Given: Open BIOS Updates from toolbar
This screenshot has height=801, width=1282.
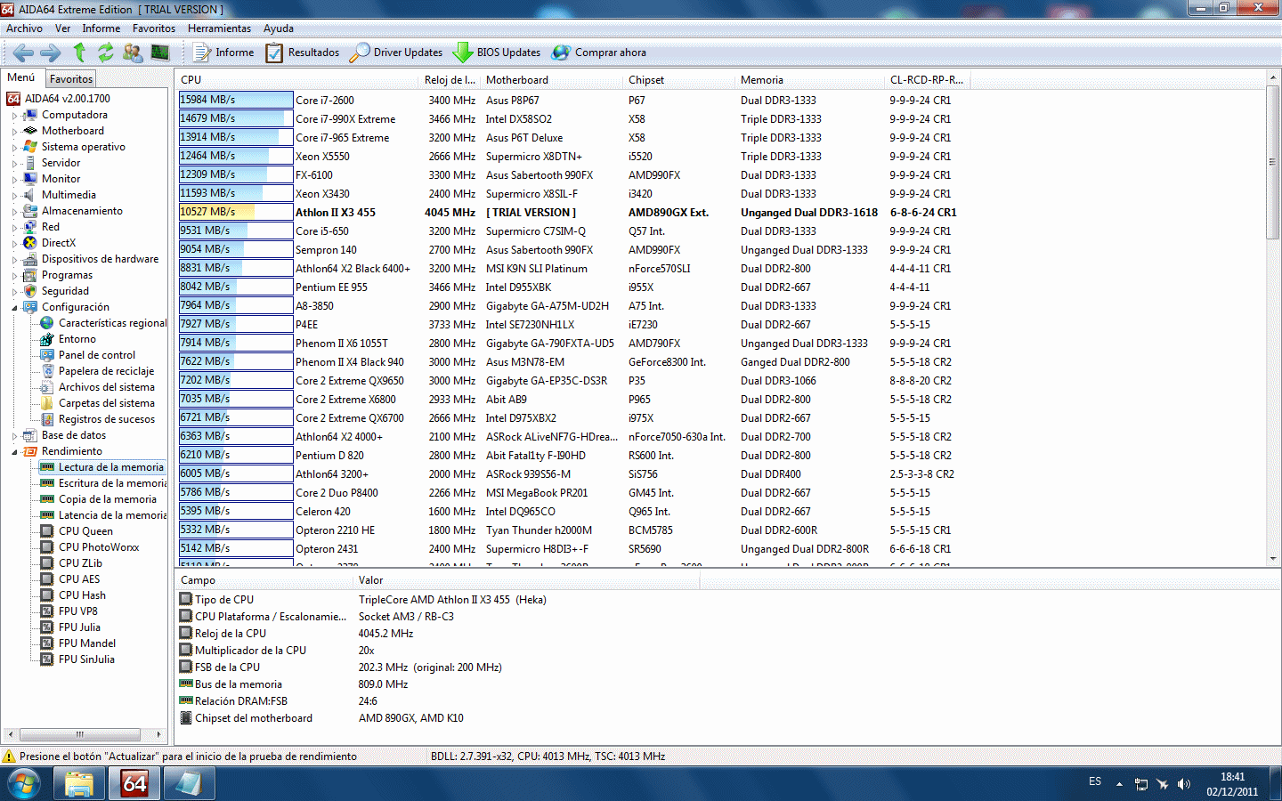Looking at the screenshot, I should [x=497, y=53].
